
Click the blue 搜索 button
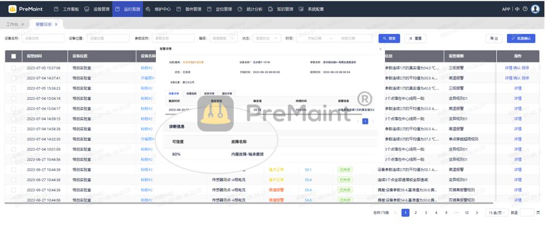[389, 39]
